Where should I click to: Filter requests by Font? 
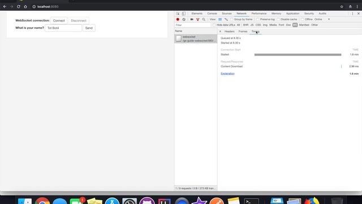[281, 25]
